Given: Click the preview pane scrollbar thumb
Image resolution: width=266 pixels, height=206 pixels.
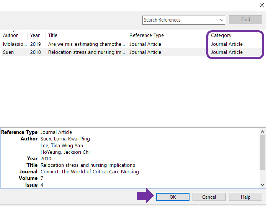Looking at the screenshot, I should click(x=262, y=152).
